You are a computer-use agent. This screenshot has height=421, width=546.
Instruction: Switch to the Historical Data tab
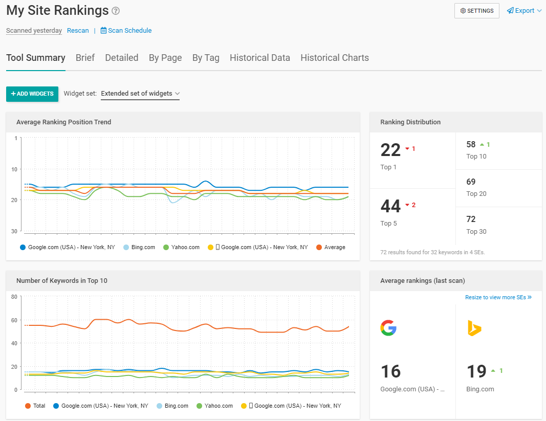click(x=259, y=58)
